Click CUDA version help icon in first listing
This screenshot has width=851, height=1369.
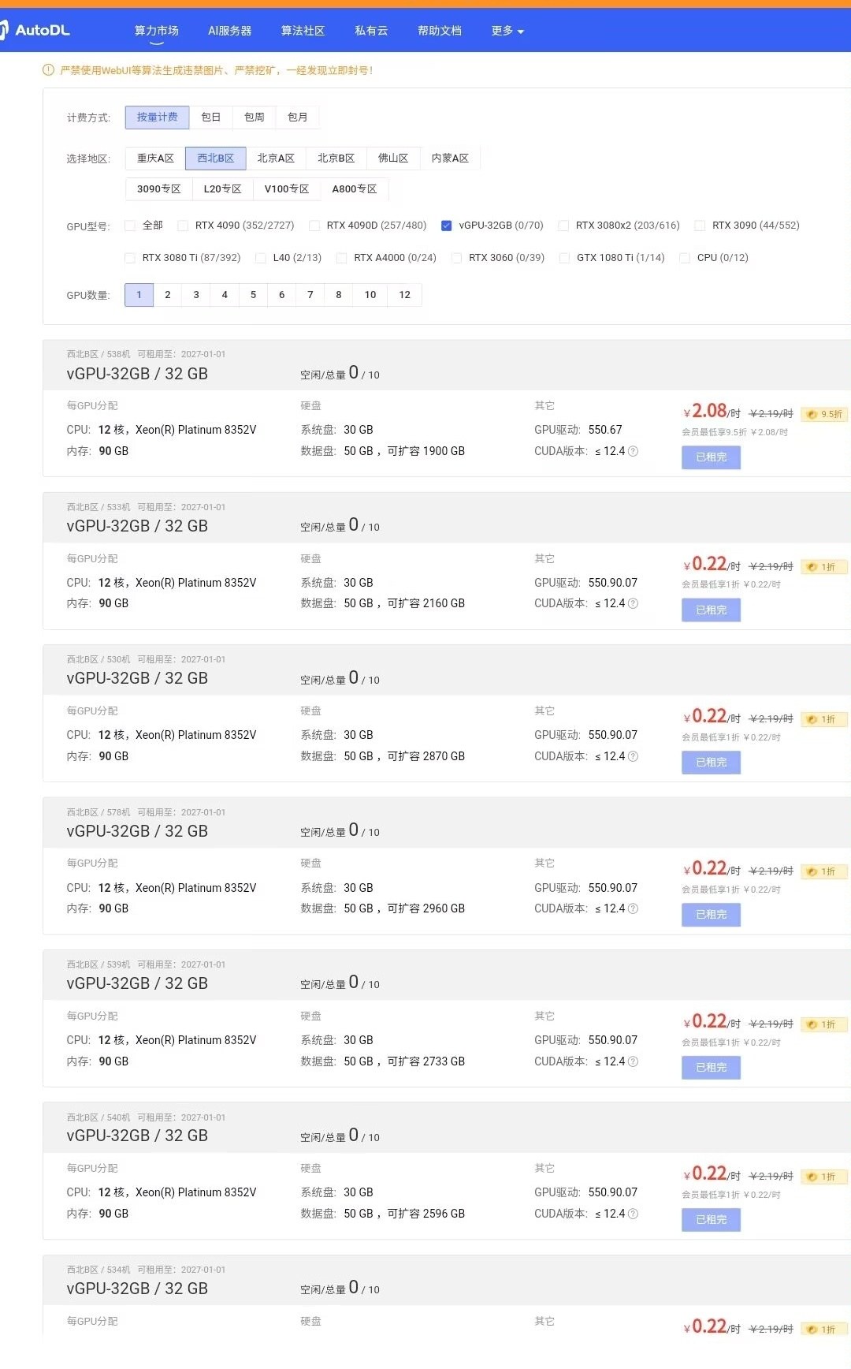click(x=633, y=452)
